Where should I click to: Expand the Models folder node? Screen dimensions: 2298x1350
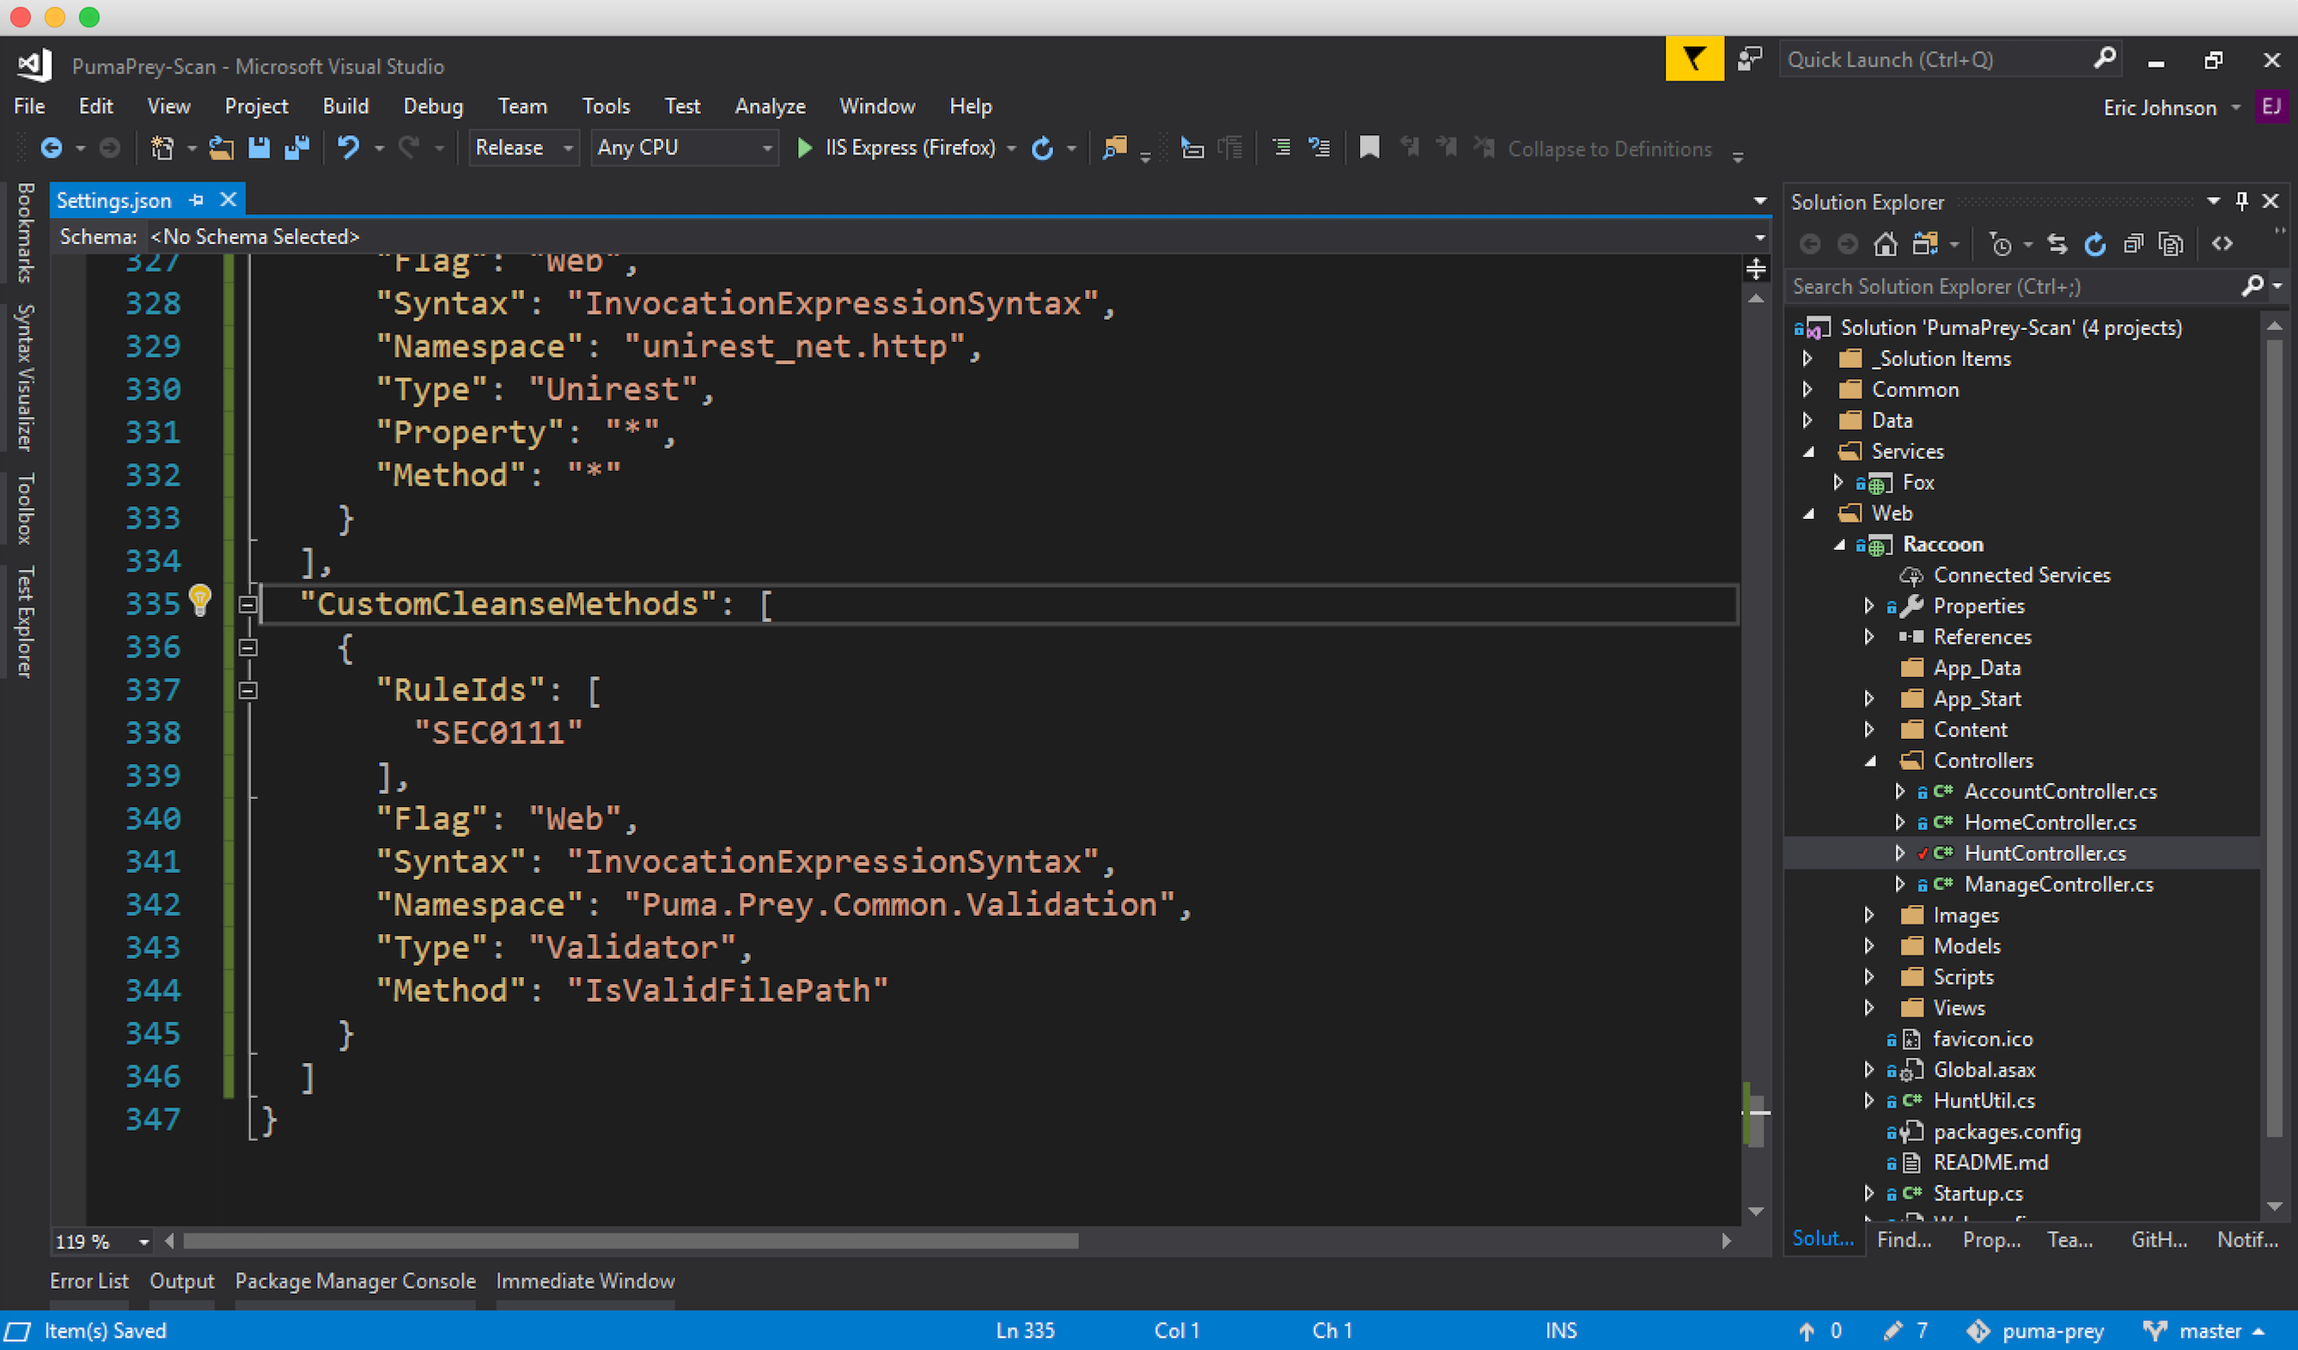1868,946
